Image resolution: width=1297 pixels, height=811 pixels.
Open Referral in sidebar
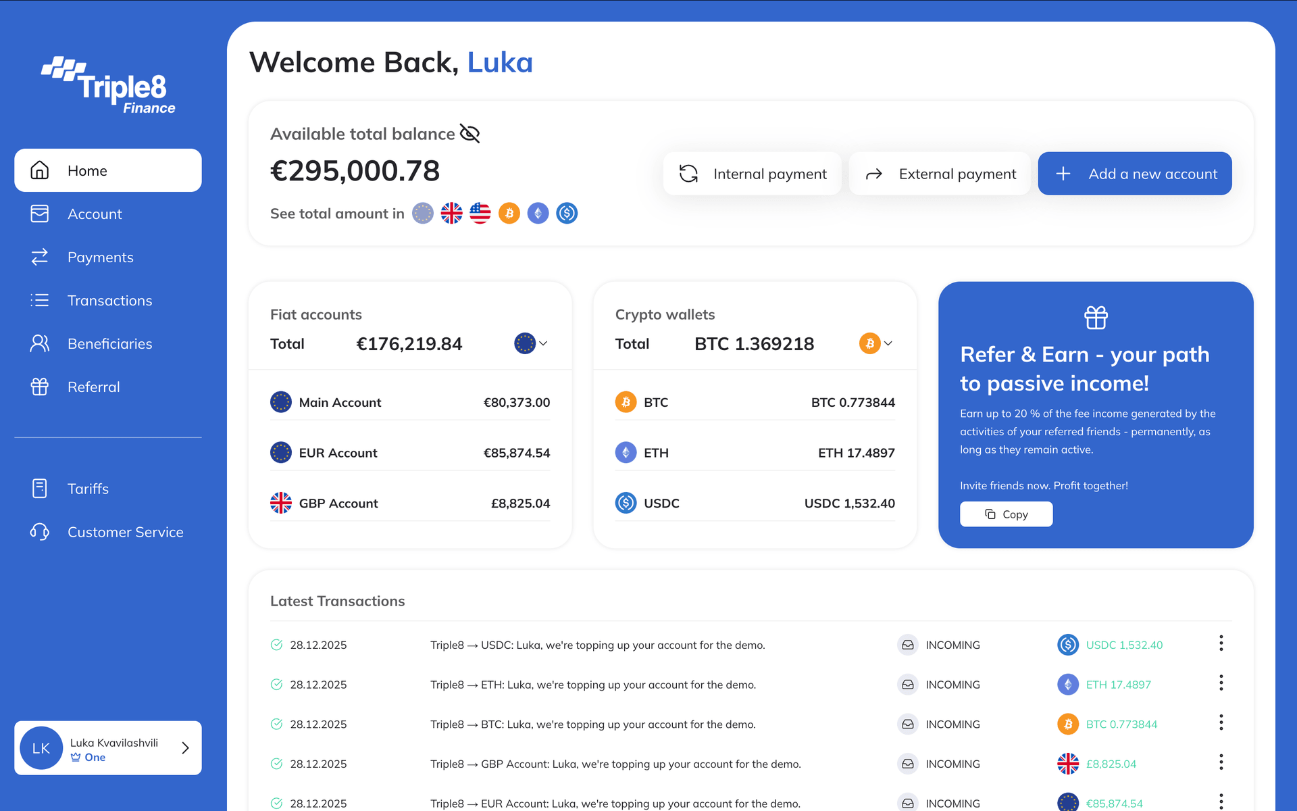[108, 387]
